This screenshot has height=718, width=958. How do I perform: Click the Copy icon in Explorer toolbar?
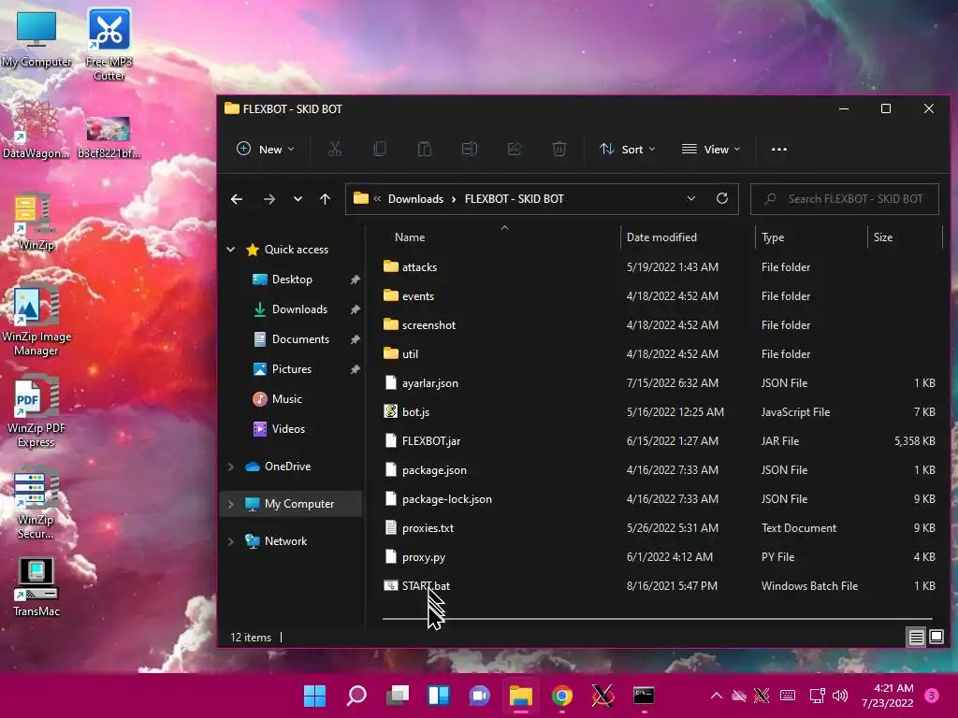point(380,149)
